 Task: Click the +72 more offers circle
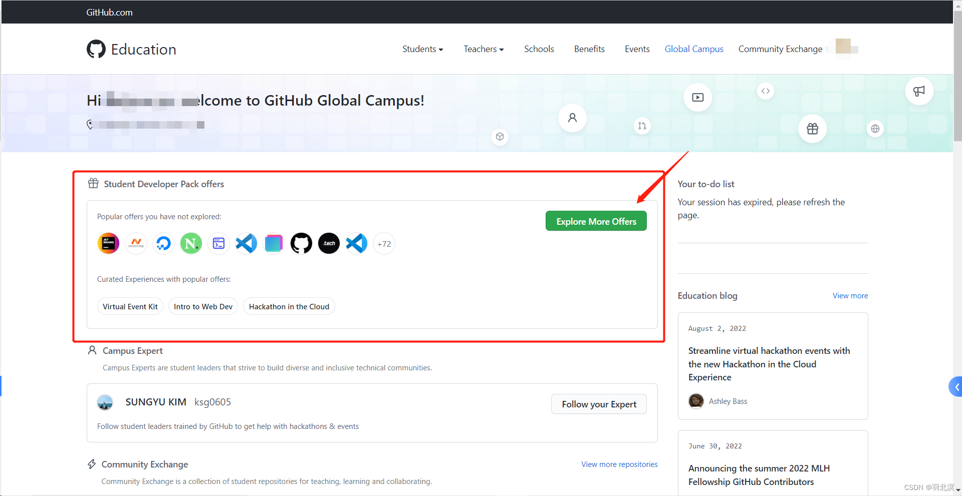384,244
